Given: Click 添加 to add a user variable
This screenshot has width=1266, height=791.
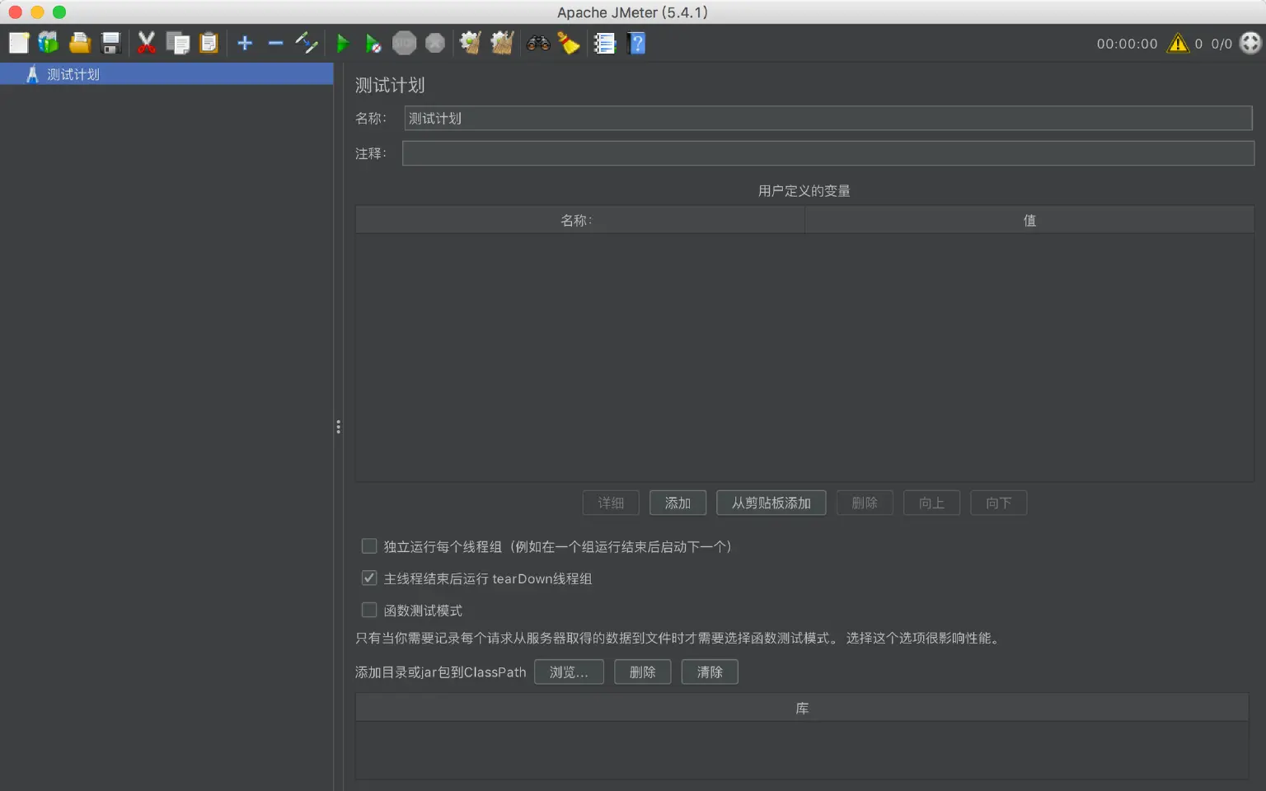Looking at the screenshot, I should click(678, 503).
